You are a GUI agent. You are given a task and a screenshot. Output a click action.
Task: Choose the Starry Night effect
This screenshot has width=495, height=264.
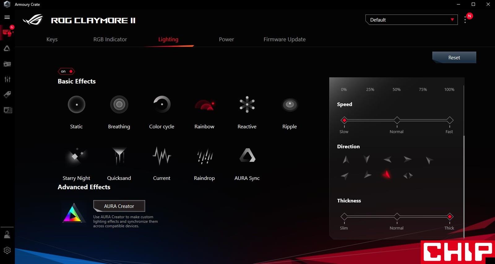pyautogui.click(x=76, y=156)
